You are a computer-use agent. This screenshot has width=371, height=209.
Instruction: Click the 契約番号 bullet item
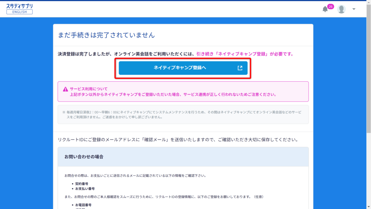coord(82,184)
